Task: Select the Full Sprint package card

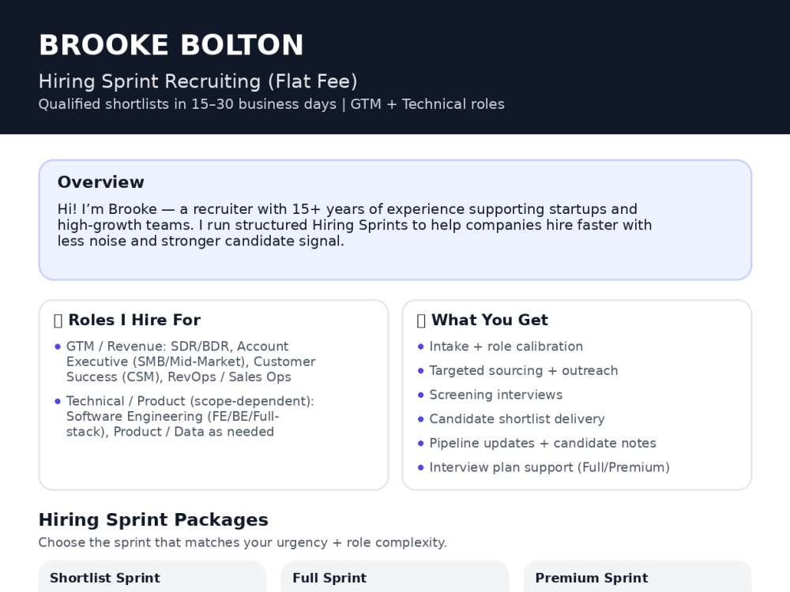Action: (x=395, y=576)
